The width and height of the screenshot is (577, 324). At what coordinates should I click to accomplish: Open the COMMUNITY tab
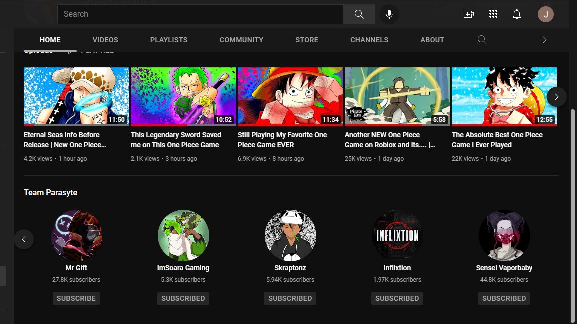[241, 40]
